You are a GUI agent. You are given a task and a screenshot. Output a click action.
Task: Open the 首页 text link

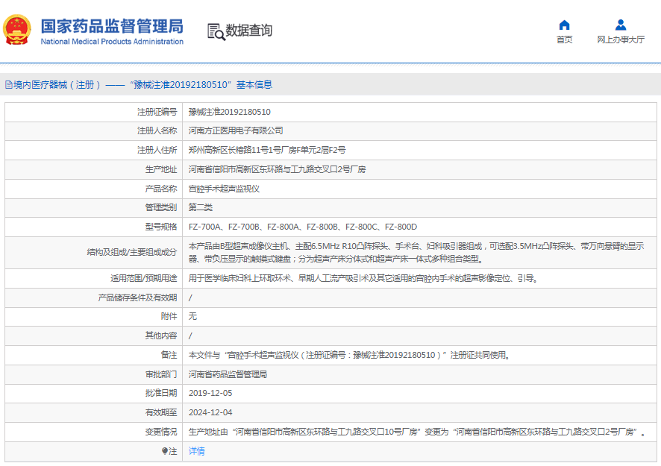564,40
